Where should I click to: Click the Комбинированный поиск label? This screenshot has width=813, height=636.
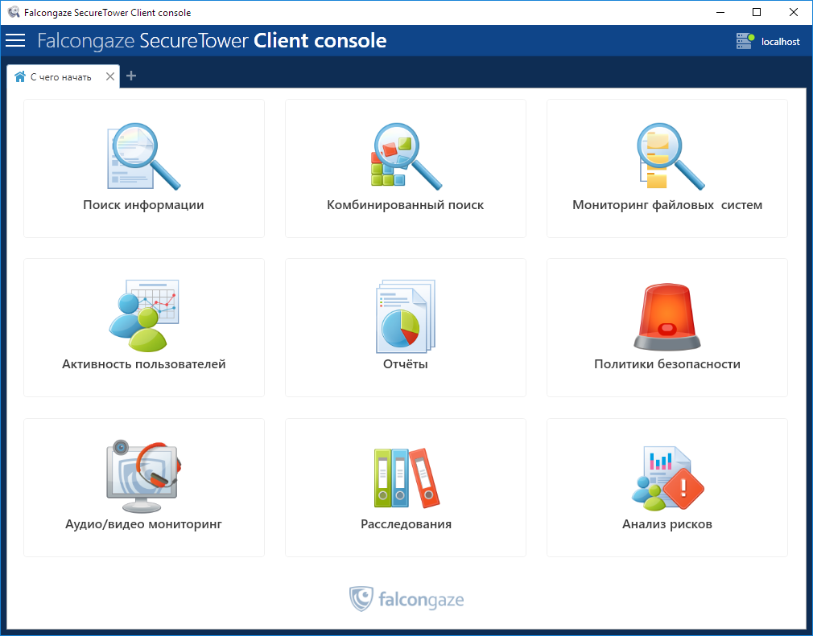pyautogui.click(x=406, y=205)
